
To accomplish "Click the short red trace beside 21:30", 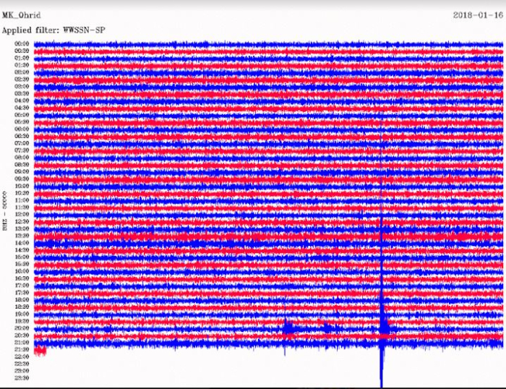I will point(40,351).
